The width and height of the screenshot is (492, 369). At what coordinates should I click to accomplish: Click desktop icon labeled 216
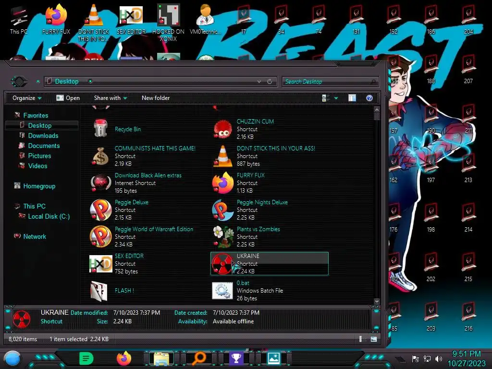pos(468,317)
